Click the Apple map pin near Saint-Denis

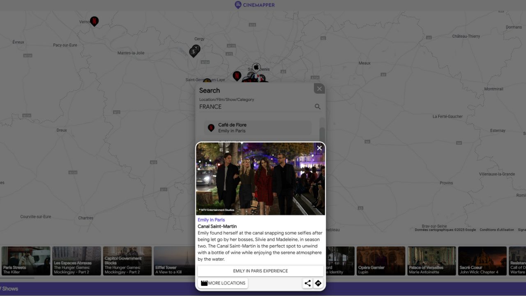pos(256,66)
